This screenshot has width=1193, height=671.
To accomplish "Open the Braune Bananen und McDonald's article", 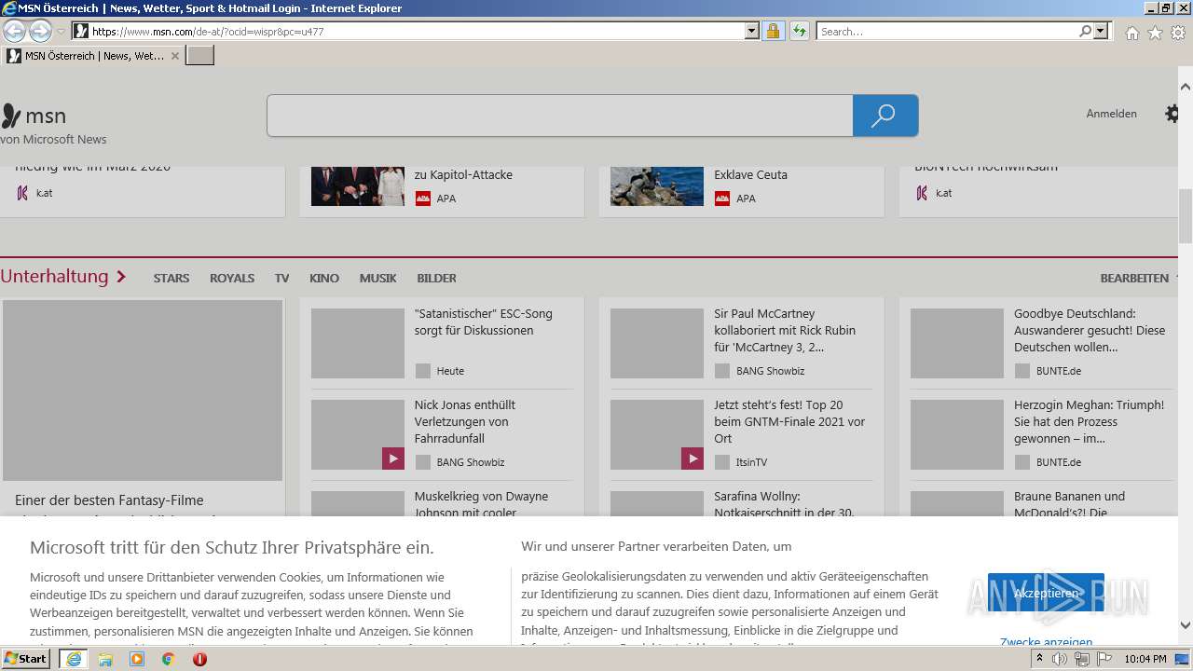I will 1069,504.
